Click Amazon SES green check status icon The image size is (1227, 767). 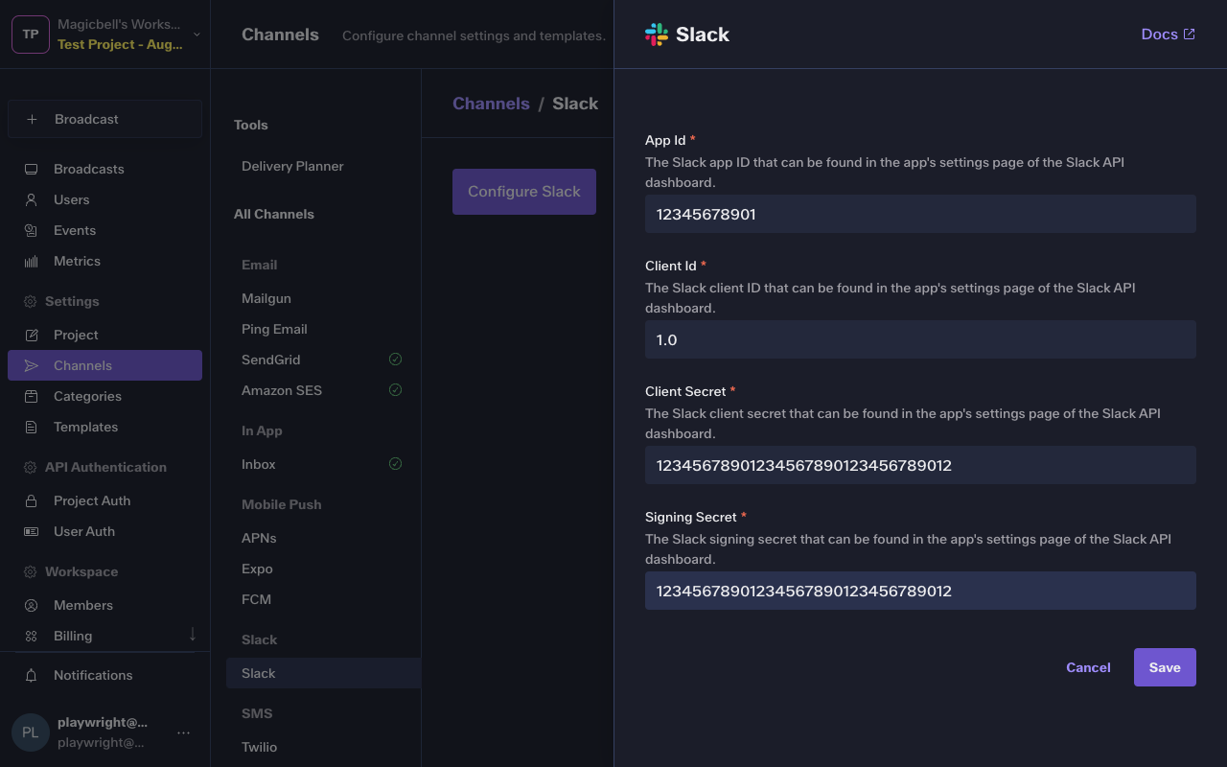point(395,390)
